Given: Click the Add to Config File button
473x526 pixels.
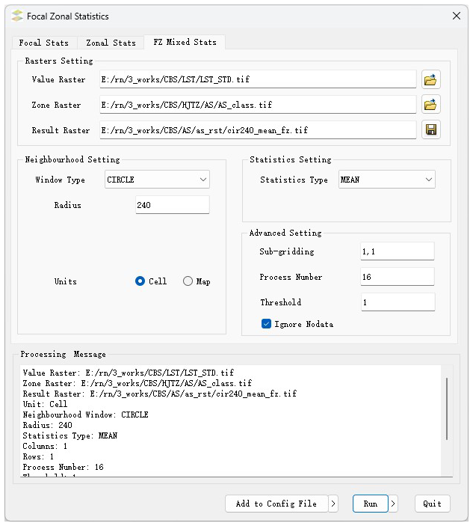Looking at the screenshot, I should click(276, 504).
